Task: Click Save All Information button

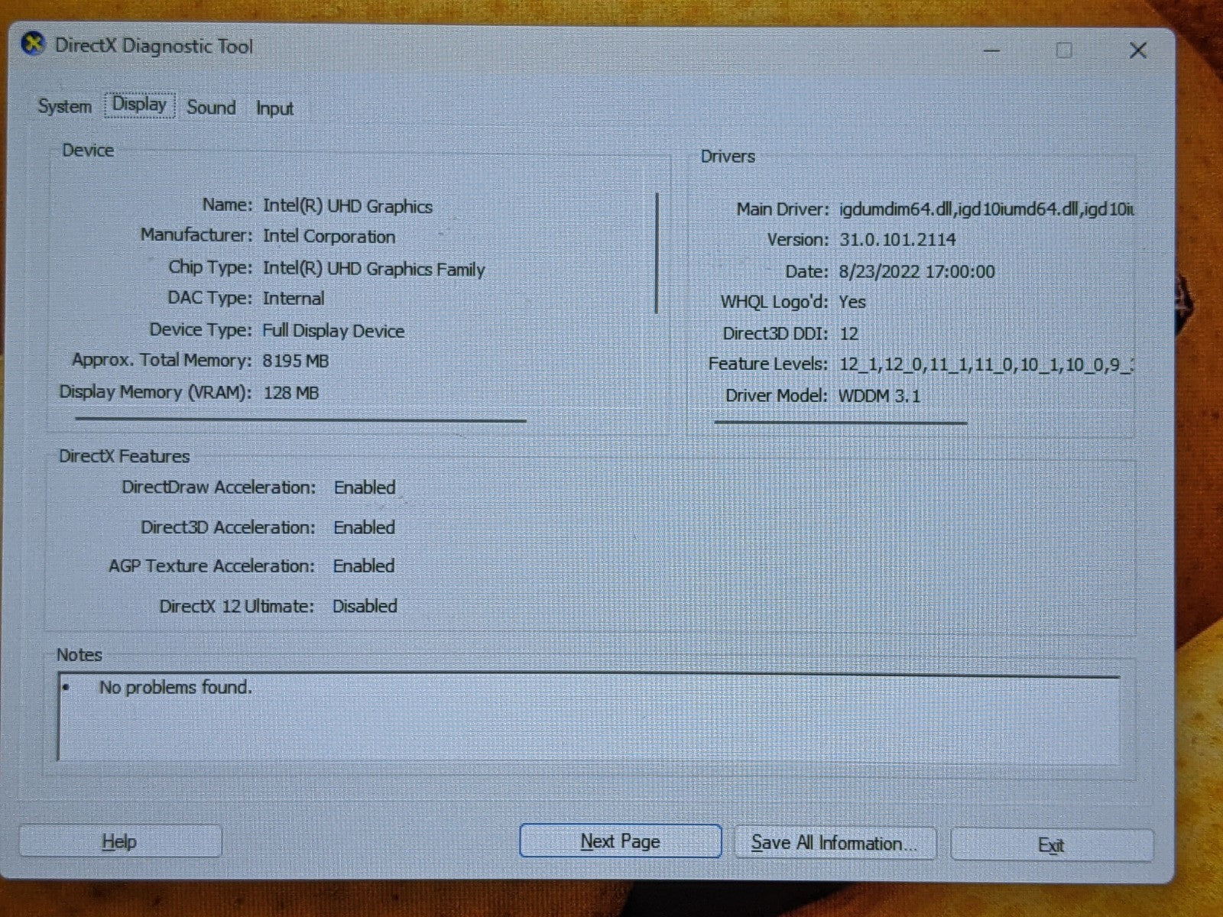Action: click(834, 843)
